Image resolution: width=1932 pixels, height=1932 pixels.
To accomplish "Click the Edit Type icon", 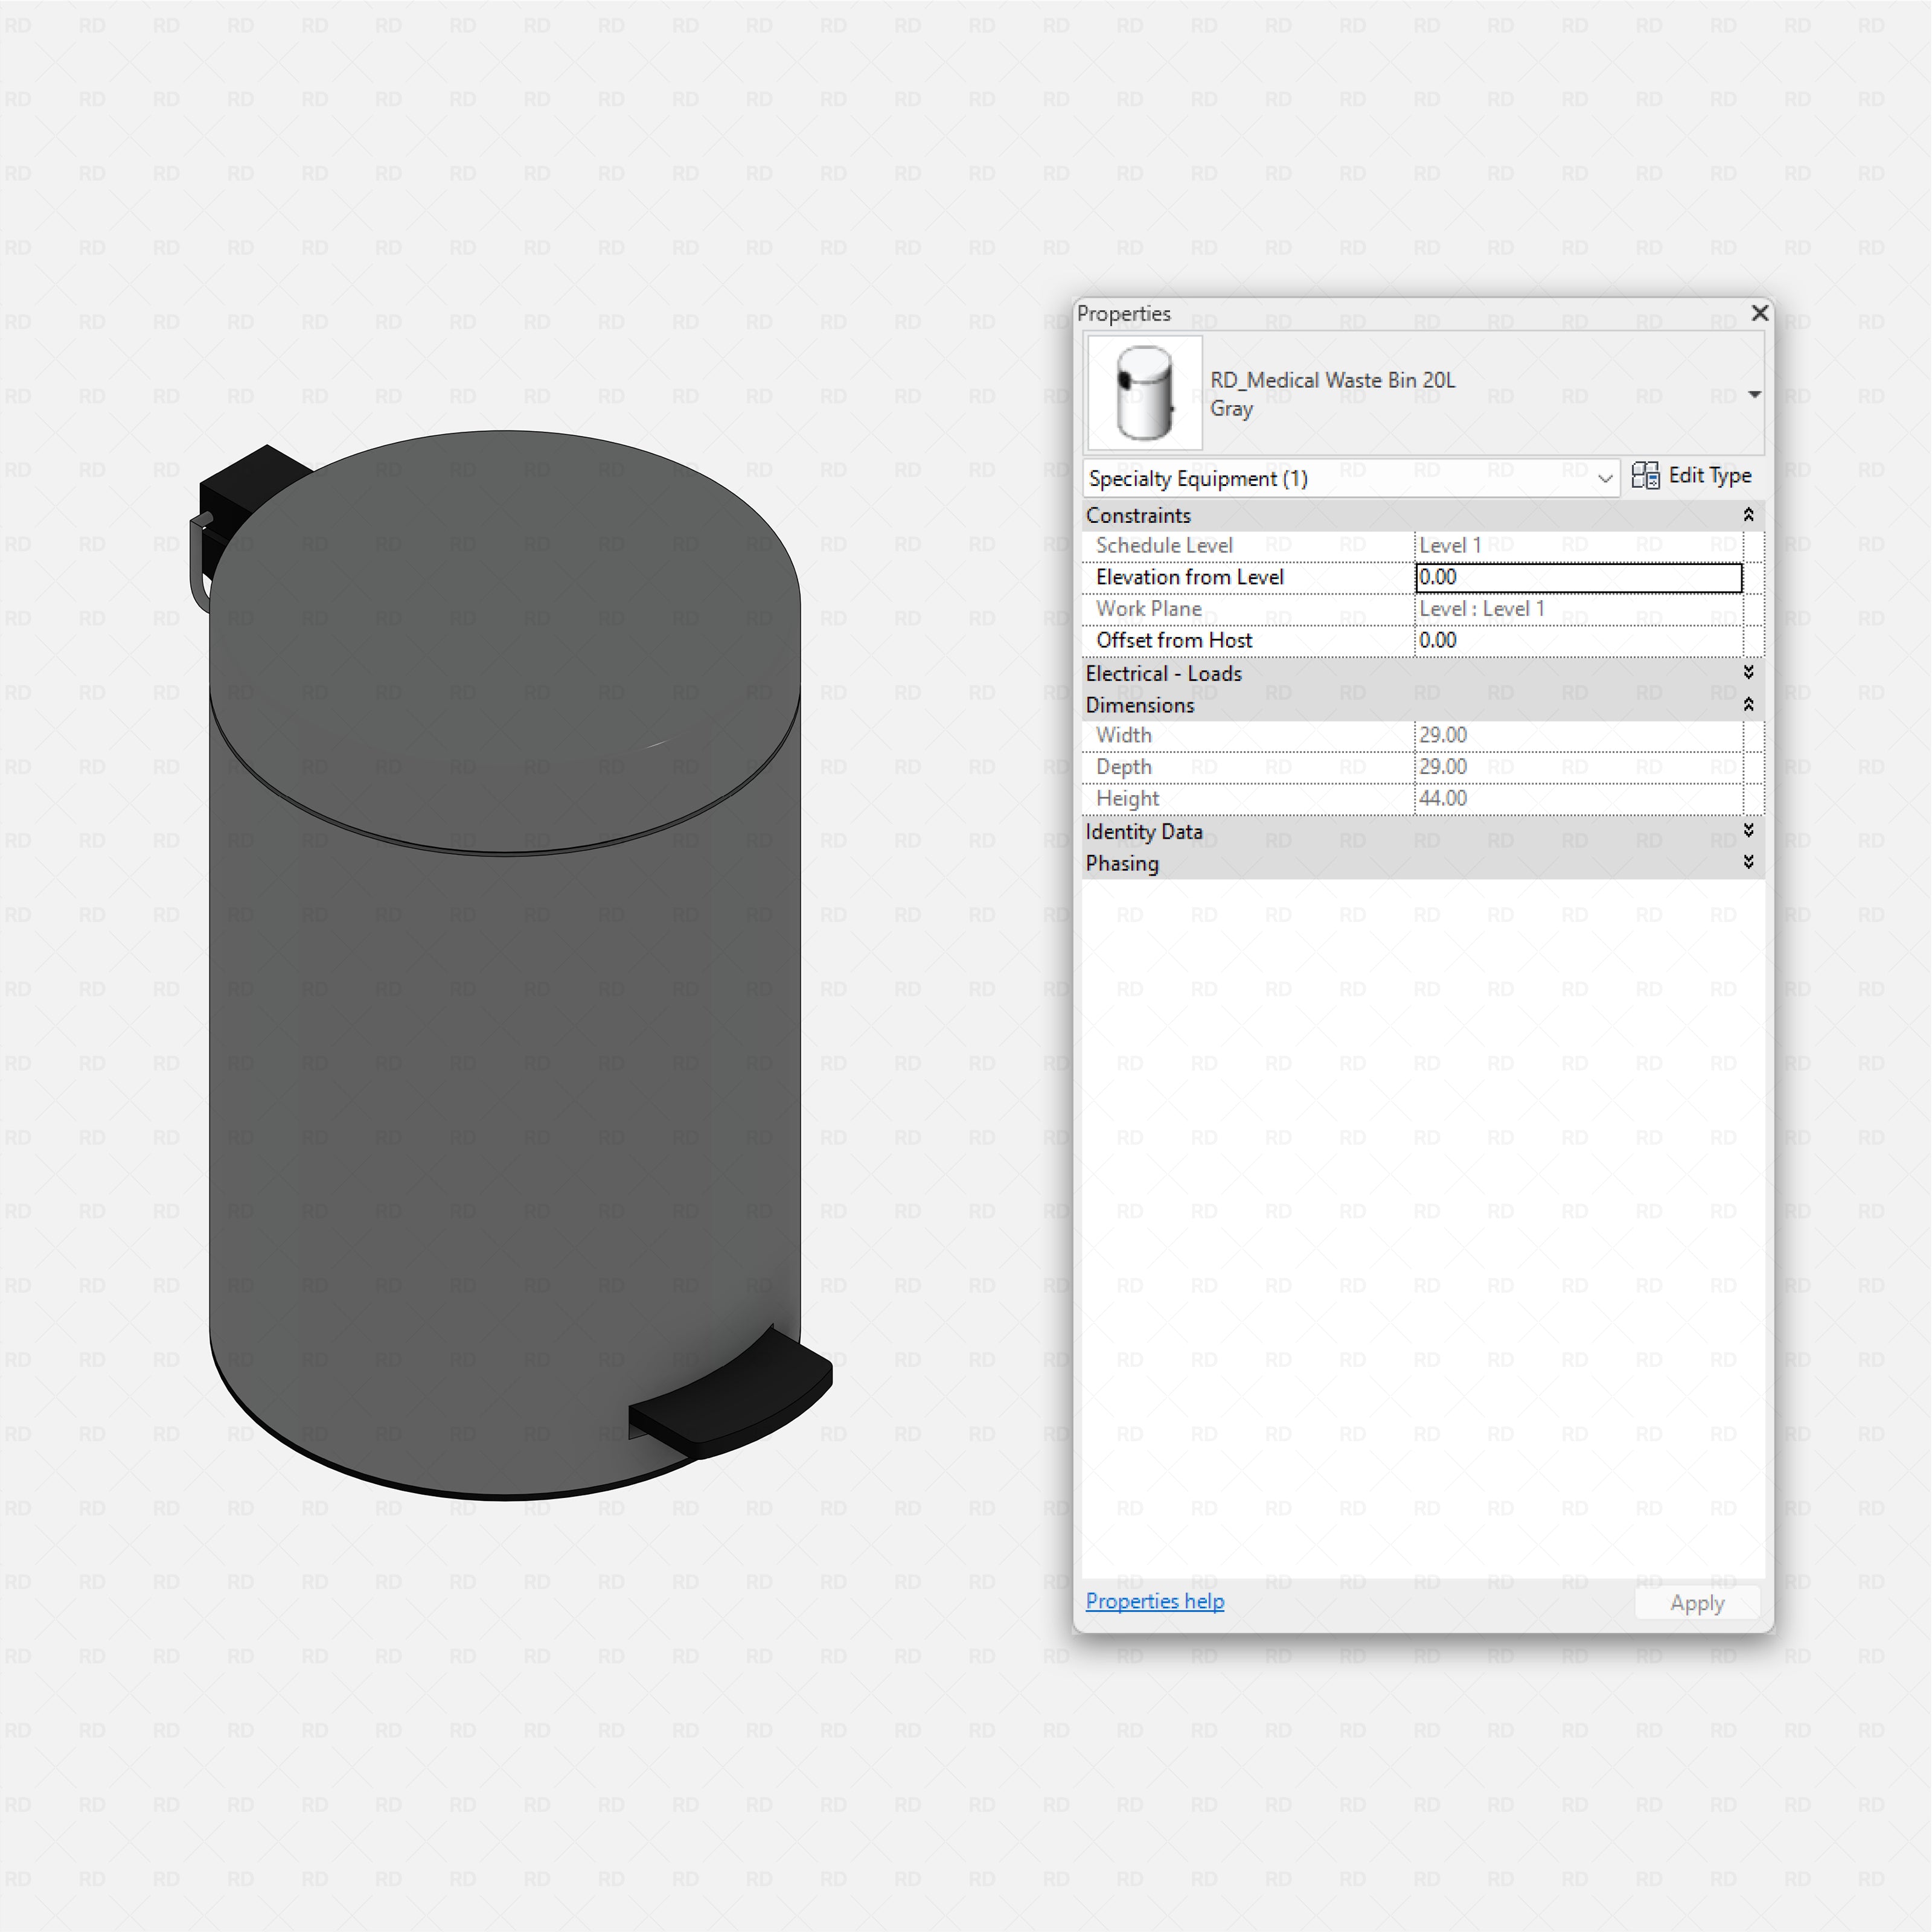I will [1692, 476].
